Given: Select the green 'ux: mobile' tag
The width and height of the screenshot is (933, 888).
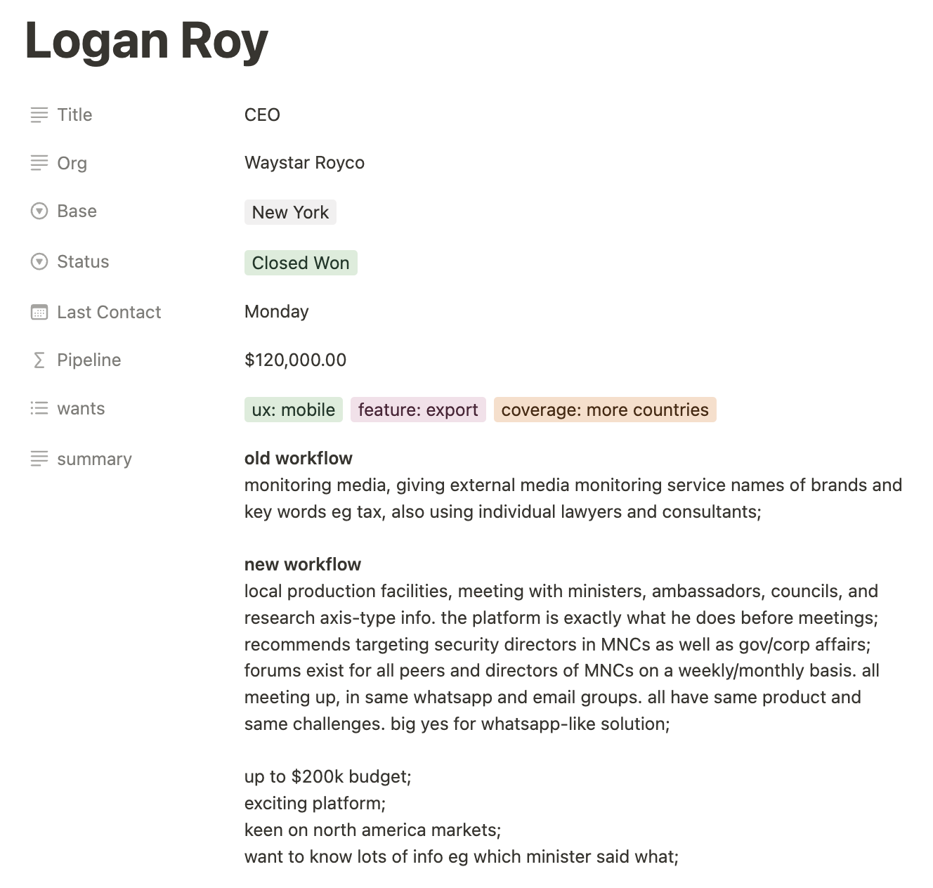Looking at the screenshot, I should coord(293,410).
